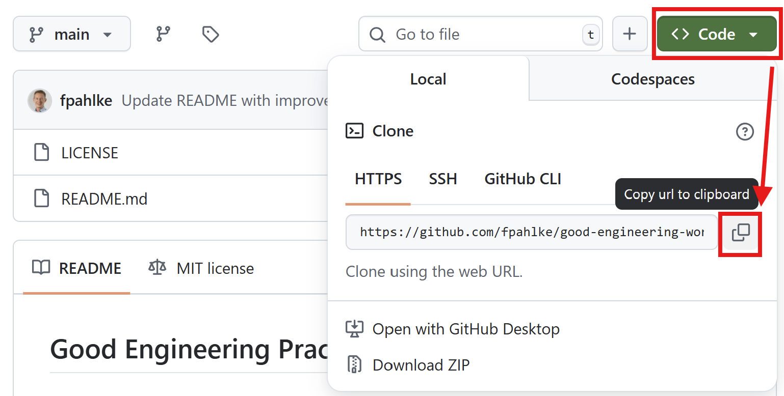Click the help question mark icon beside Clone
Viewport: 784px width, 396px height.
click(745, 132)
